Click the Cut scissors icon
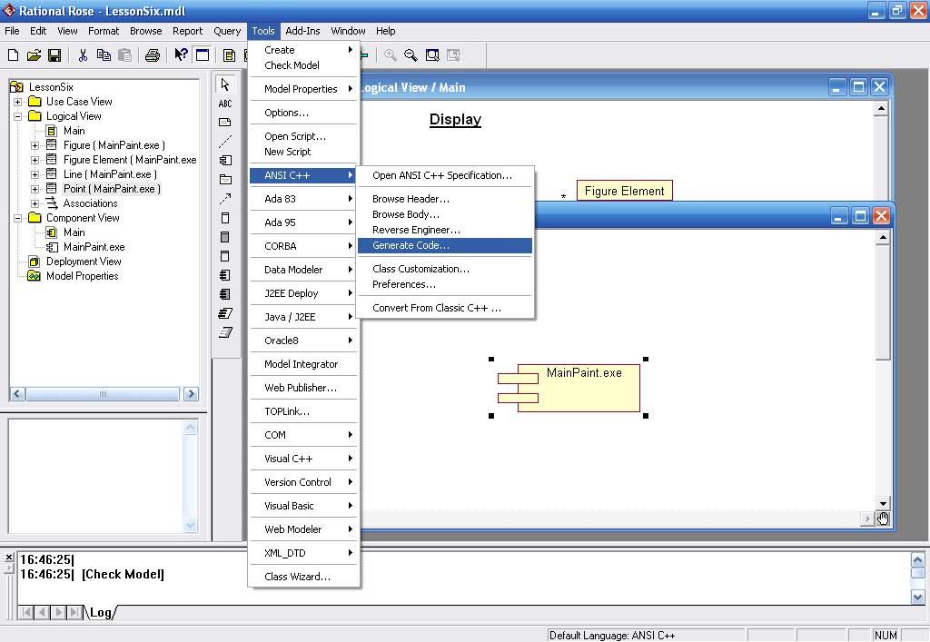 (x=83, y=55)
